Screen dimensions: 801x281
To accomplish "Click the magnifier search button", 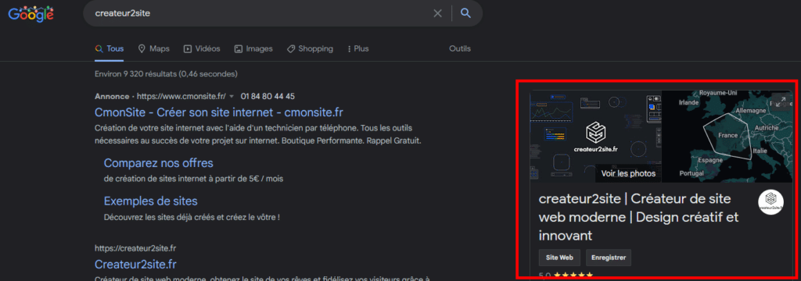I will pos(465,13).
